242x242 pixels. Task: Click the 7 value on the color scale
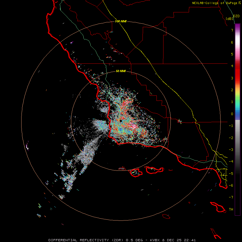coord(232,30)
